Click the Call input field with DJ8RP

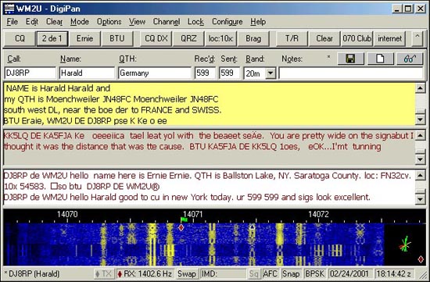tap(30, 73)
